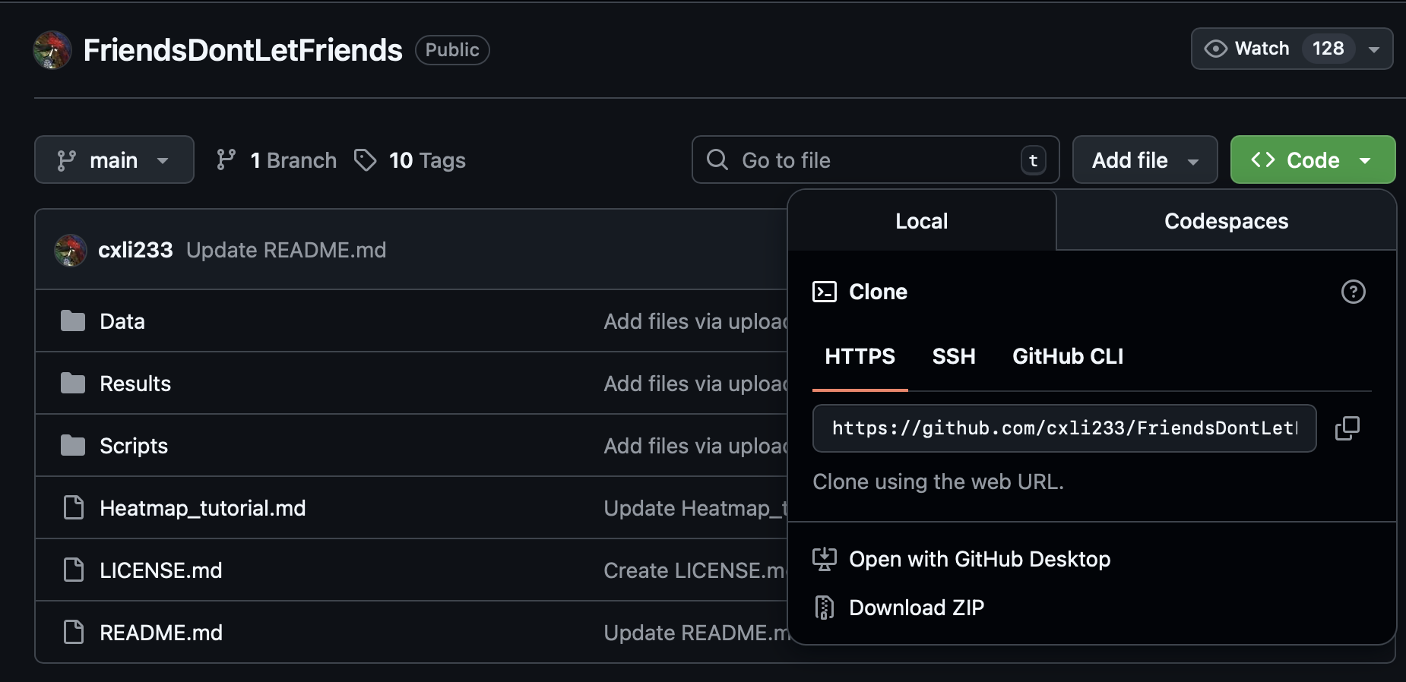Viewport: 1406px width, 682px height.
Task: Open the main branch selector dropdown
Action: pyautogui.click(x=114, y=160)
